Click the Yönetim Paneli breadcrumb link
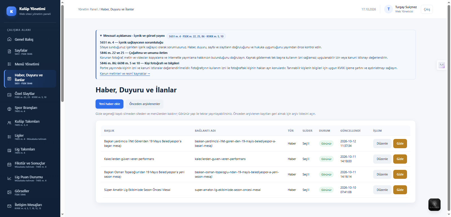The image size is (451, 217). point(88,9)
